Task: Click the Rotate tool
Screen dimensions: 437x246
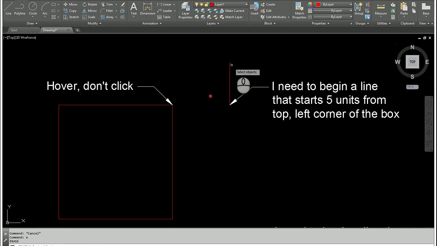Action: [x=89, y=4]
